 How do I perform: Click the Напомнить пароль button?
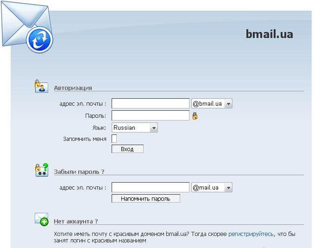146,198
